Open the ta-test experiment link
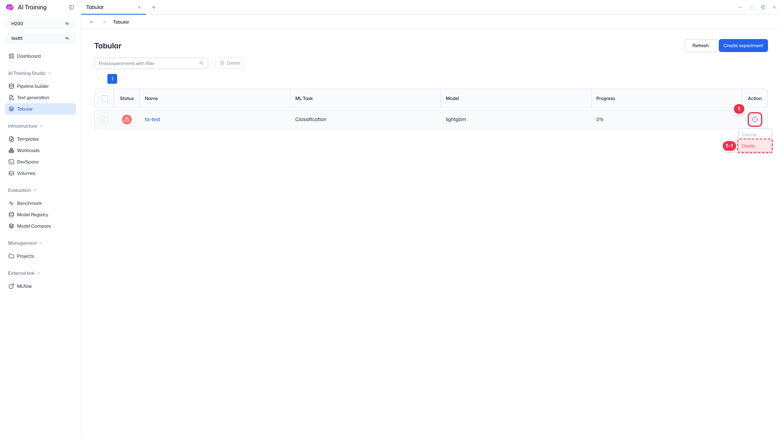The width and height of the screenshot is (781, 439). coord(153,120)
